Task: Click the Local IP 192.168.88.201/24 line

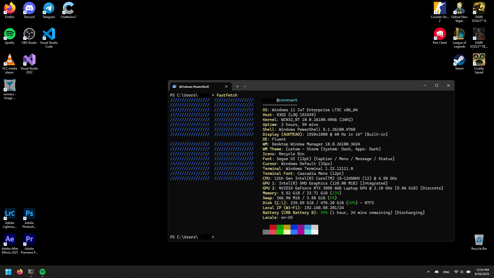Action: click(x=303, y=208)
